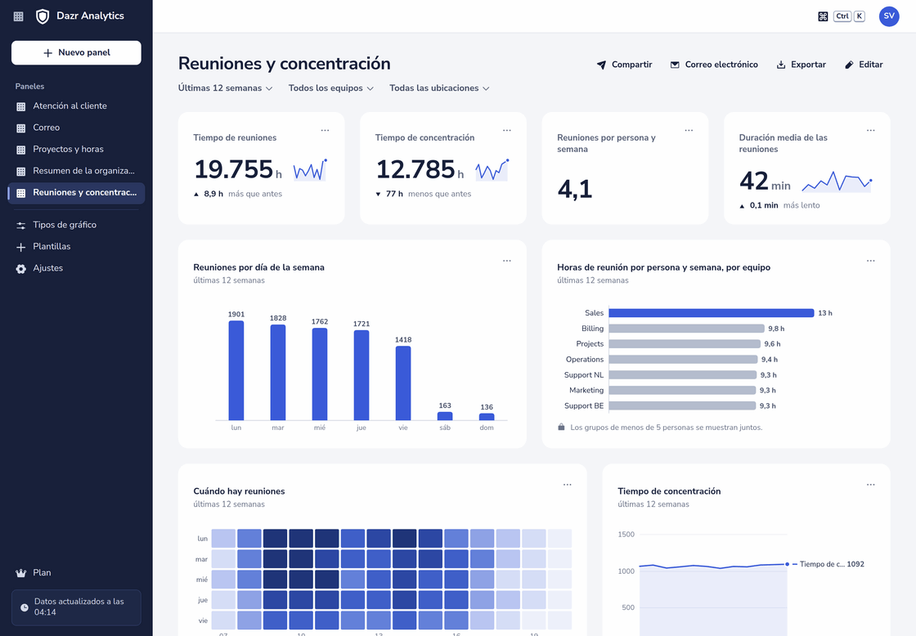Expand the Todos los equipos filter
This screenshot has width=916, height=636.
click(331, 88)
